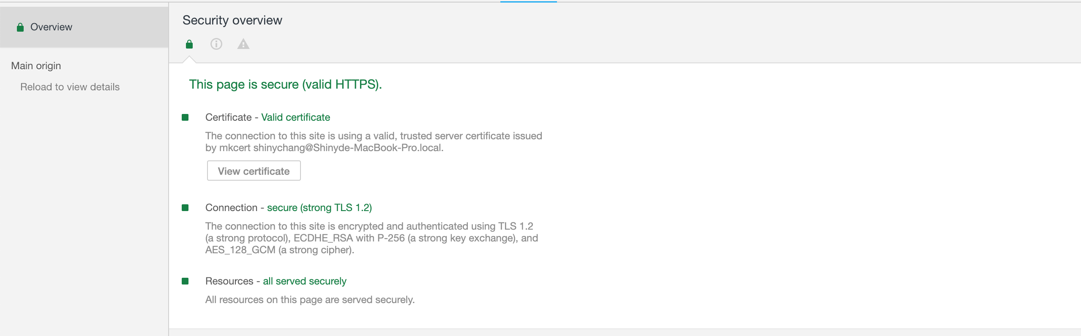1081x336 pixels.
Task: Click the This page is secure heading
Action: click(285, 84)
